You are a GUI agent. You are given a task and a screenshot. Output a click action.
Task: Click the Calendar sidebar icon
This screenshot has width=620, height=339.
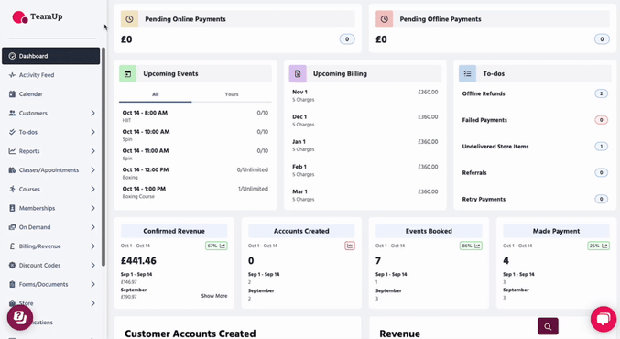click(x=12, y=93)
